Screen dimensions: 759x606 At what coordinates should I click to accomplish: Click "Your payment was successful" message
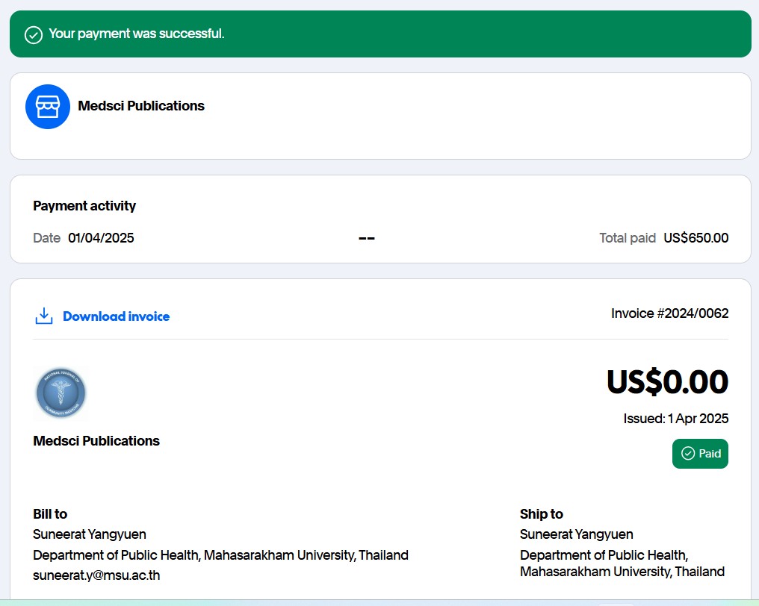137,34
